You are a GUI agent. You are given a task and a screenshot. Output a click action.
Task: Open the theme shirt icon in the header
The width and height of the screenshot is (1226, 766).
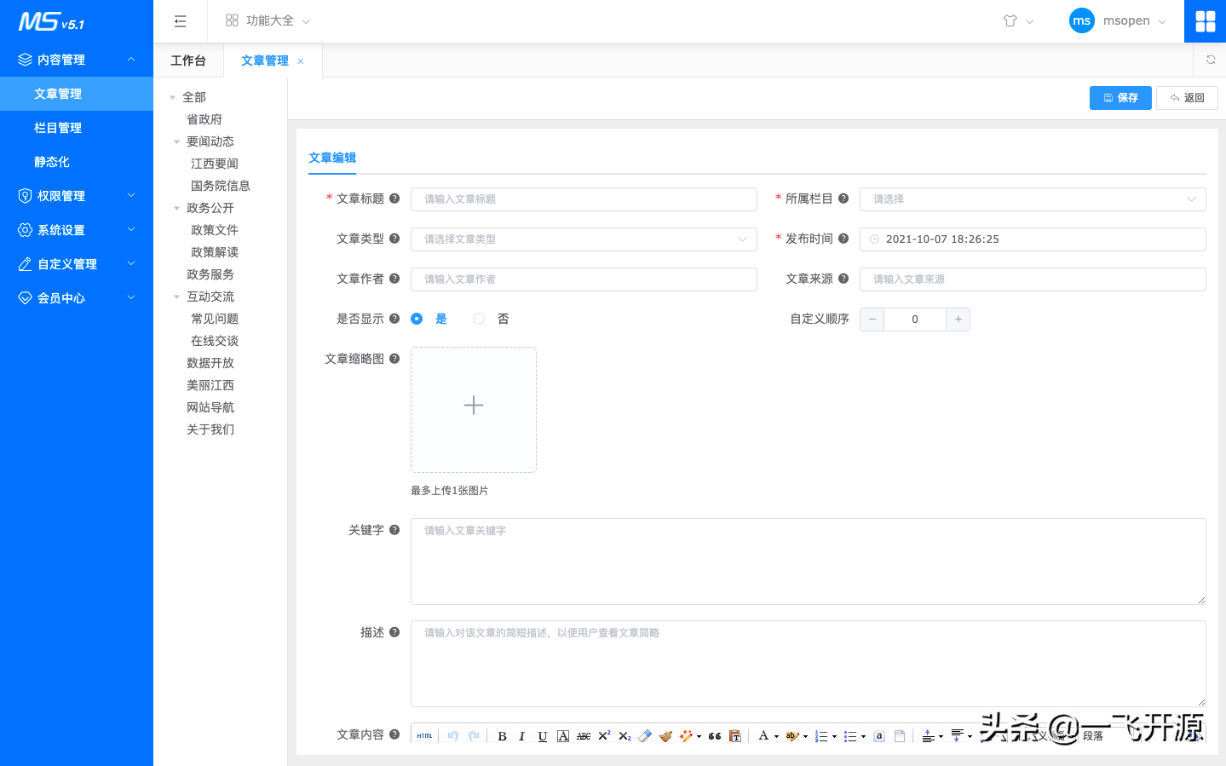click(1012, 20)
